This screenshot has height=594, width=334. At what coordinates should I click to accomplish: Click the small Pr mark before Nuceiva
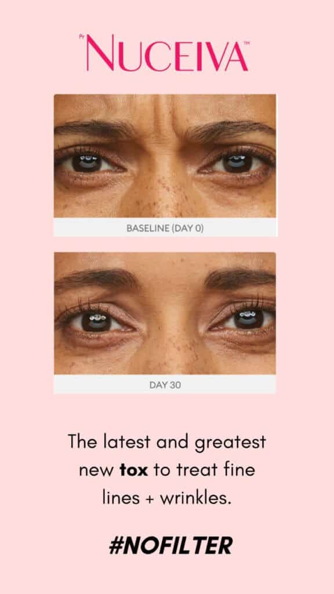coord(81,37)
